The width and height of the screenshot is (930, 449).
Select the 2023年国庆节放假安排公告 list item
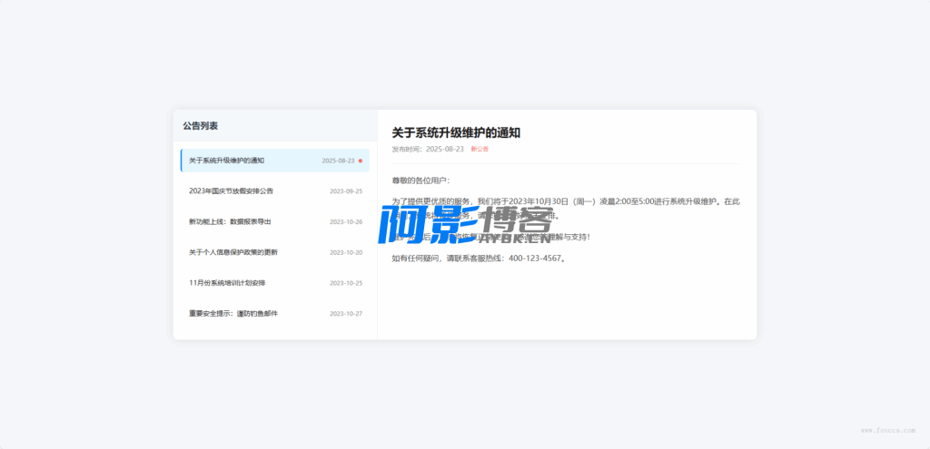tap(232, 191)
